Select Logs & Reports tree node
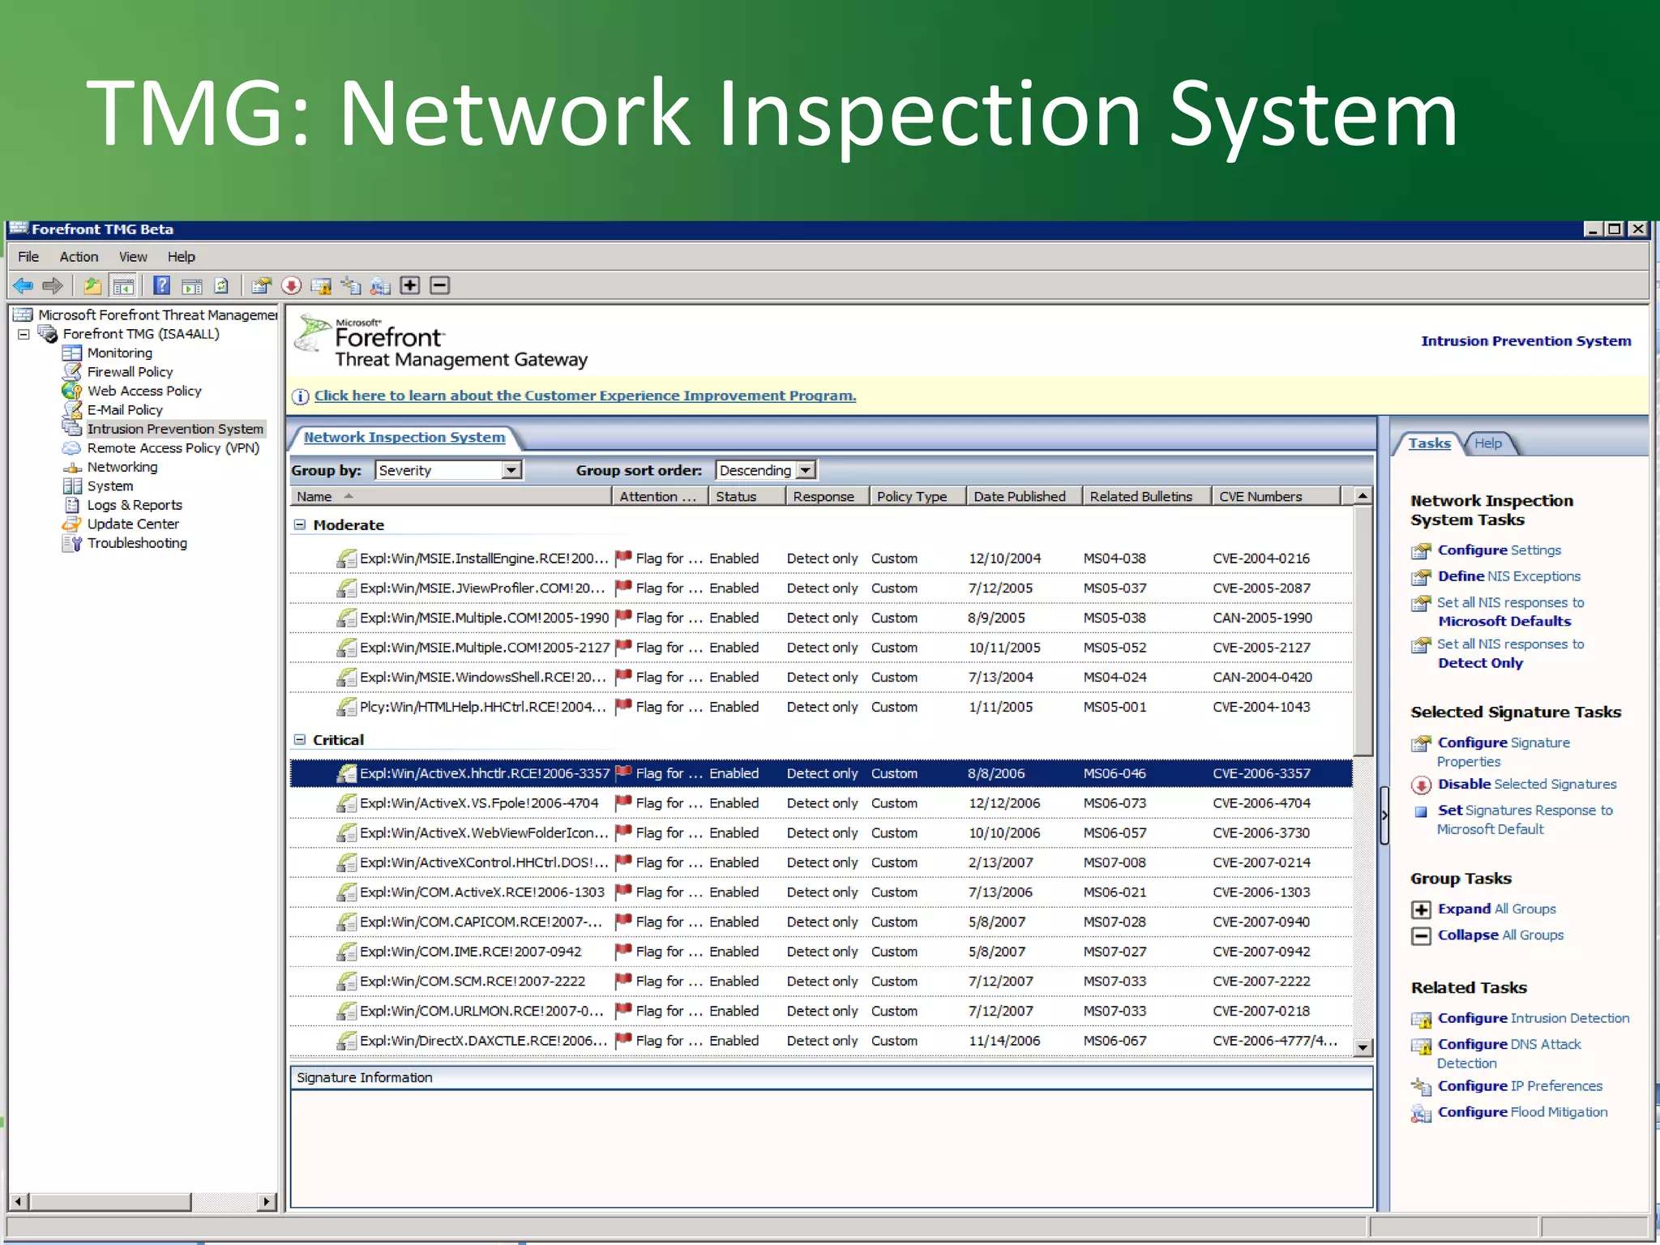 point(135,505)
